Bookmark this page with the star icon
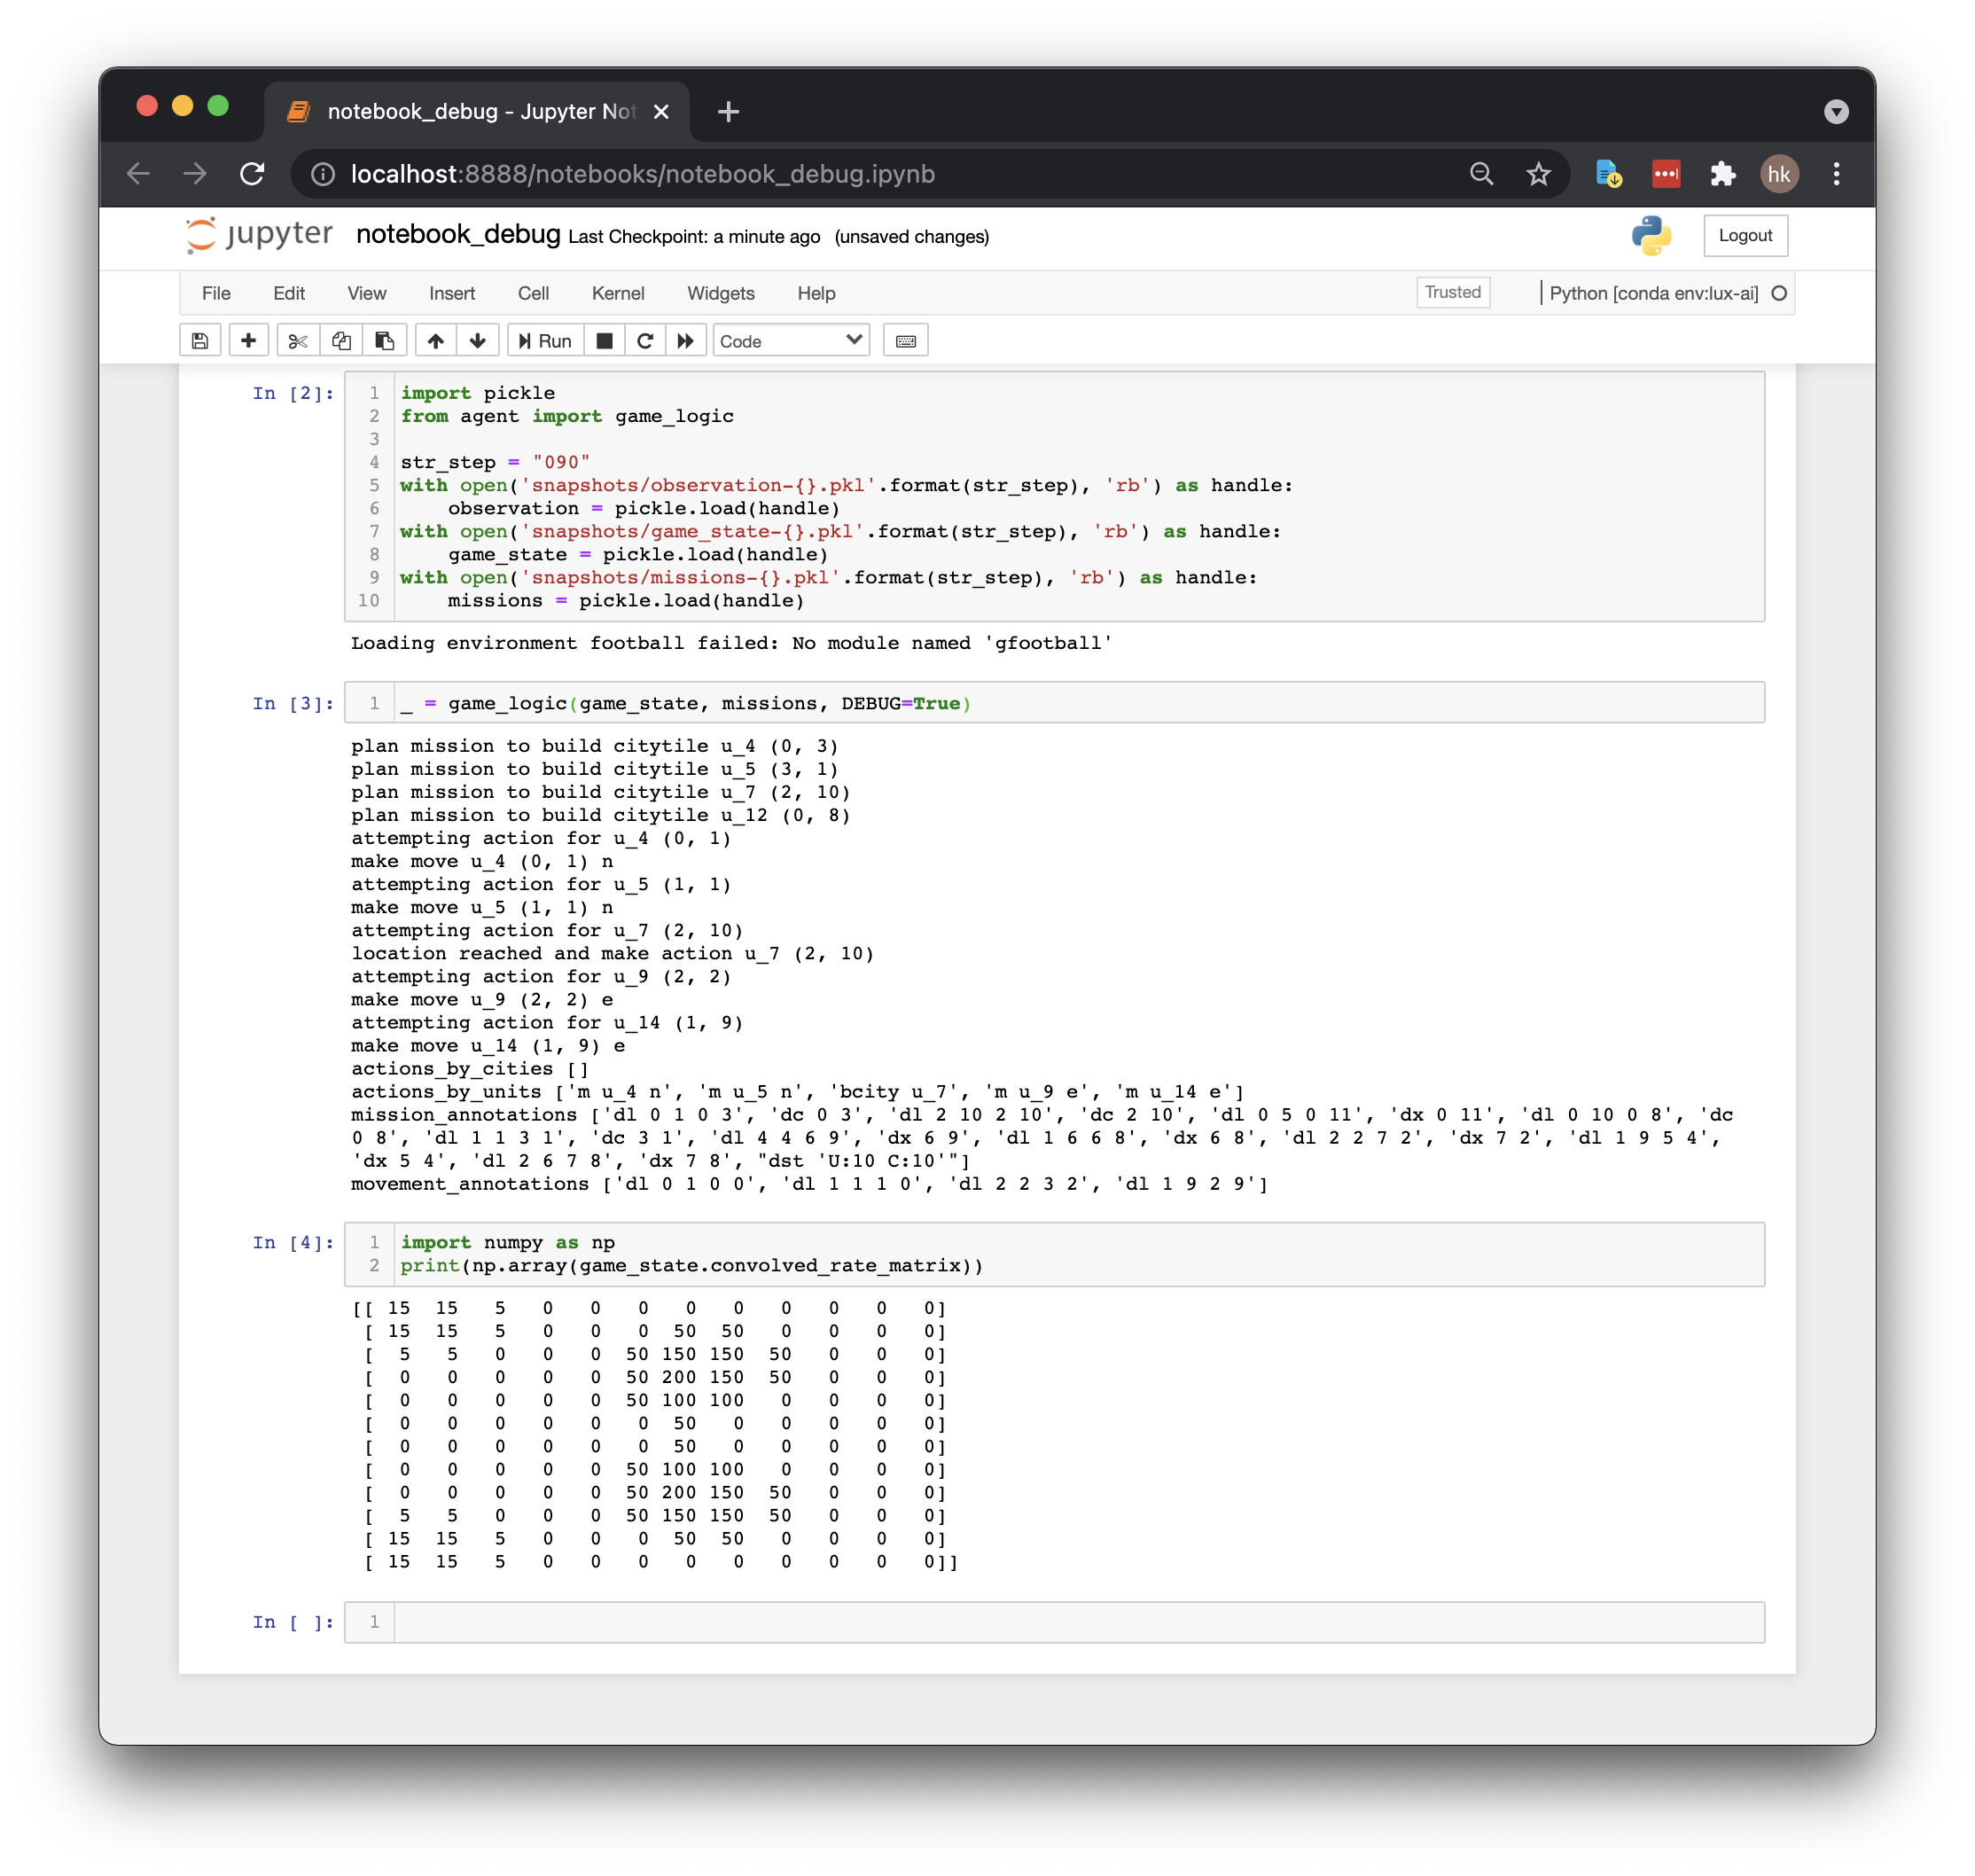The width and height of the screenshot is (1975, 1876). click(x=1538, y=174)
